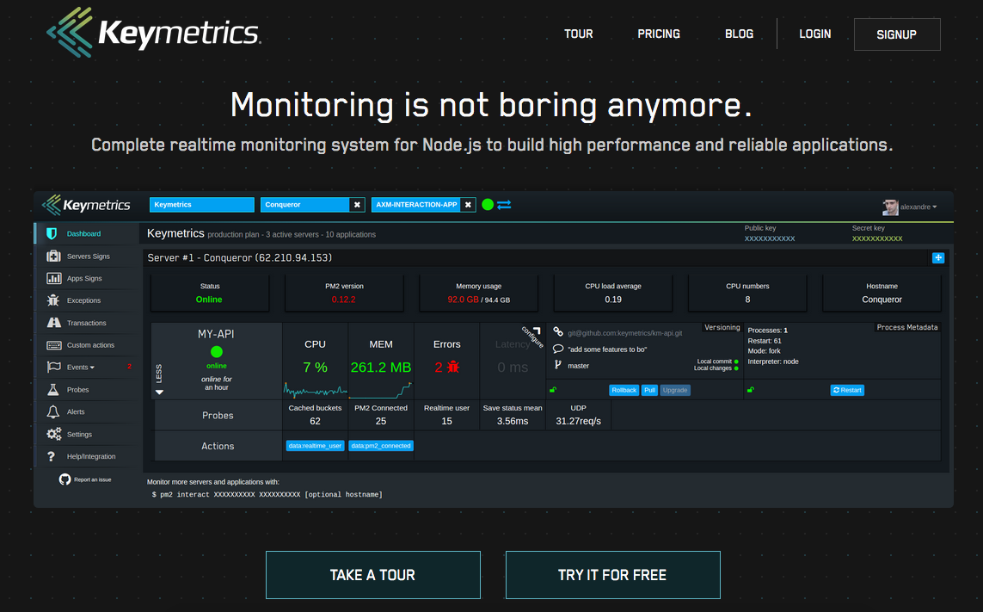
Task: Click the blue swap arrows icon
Action: [504, 205]
